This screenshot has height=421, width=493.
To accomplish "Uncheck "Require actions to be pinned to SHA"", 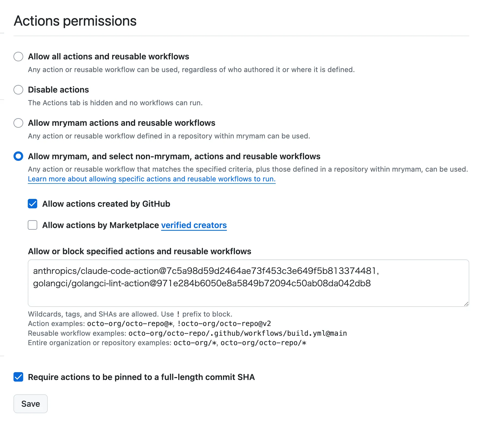I will [x=18, y=377].
